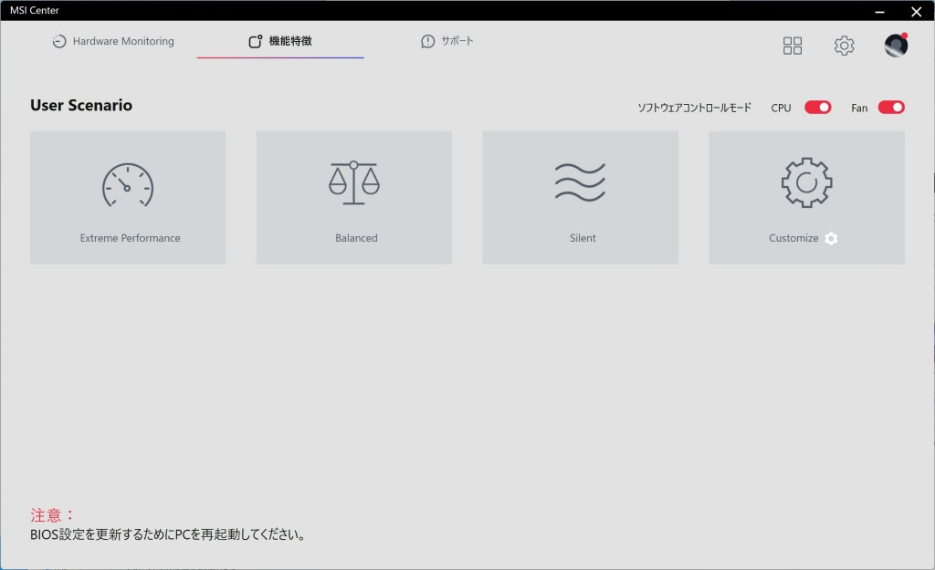Open the サポート tab

447,41
